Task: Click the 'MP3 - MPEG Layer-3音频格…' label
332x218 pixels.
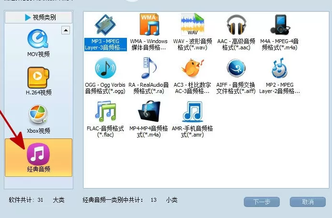Action: [105, 45]
